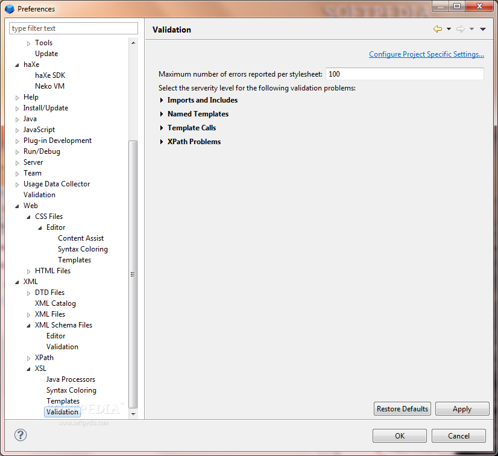Collapse the XSL tree node
Screen dimensions: 498x456
(x=28, y=369)
